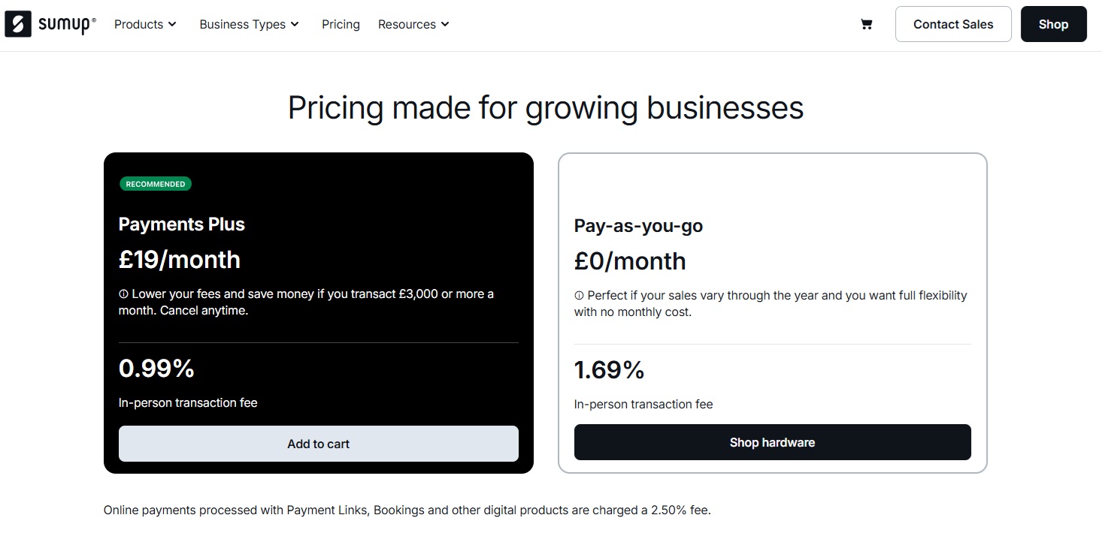Screen dimensions: 1102x533
Task: Open the shopping cart icon
Action: (x=866, y=24)
